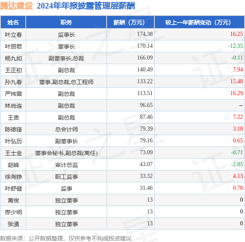
Task: Click 董事会秘书,副总裁(离任) cell
Action: coord(67,153)
